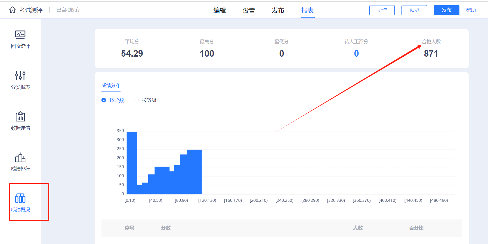Click the 待人工评分 value 0
488x244 pixels.
356,54
